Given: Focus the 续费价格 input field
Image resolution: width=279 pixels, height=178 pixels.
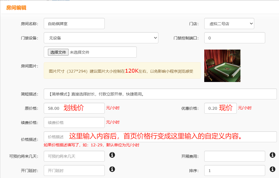Looking at the screenshot, I should pyautogui.click(x=74, y=122).
